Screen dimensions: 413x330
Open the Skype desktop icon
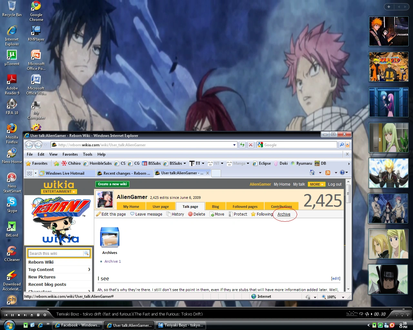[12, 205]
